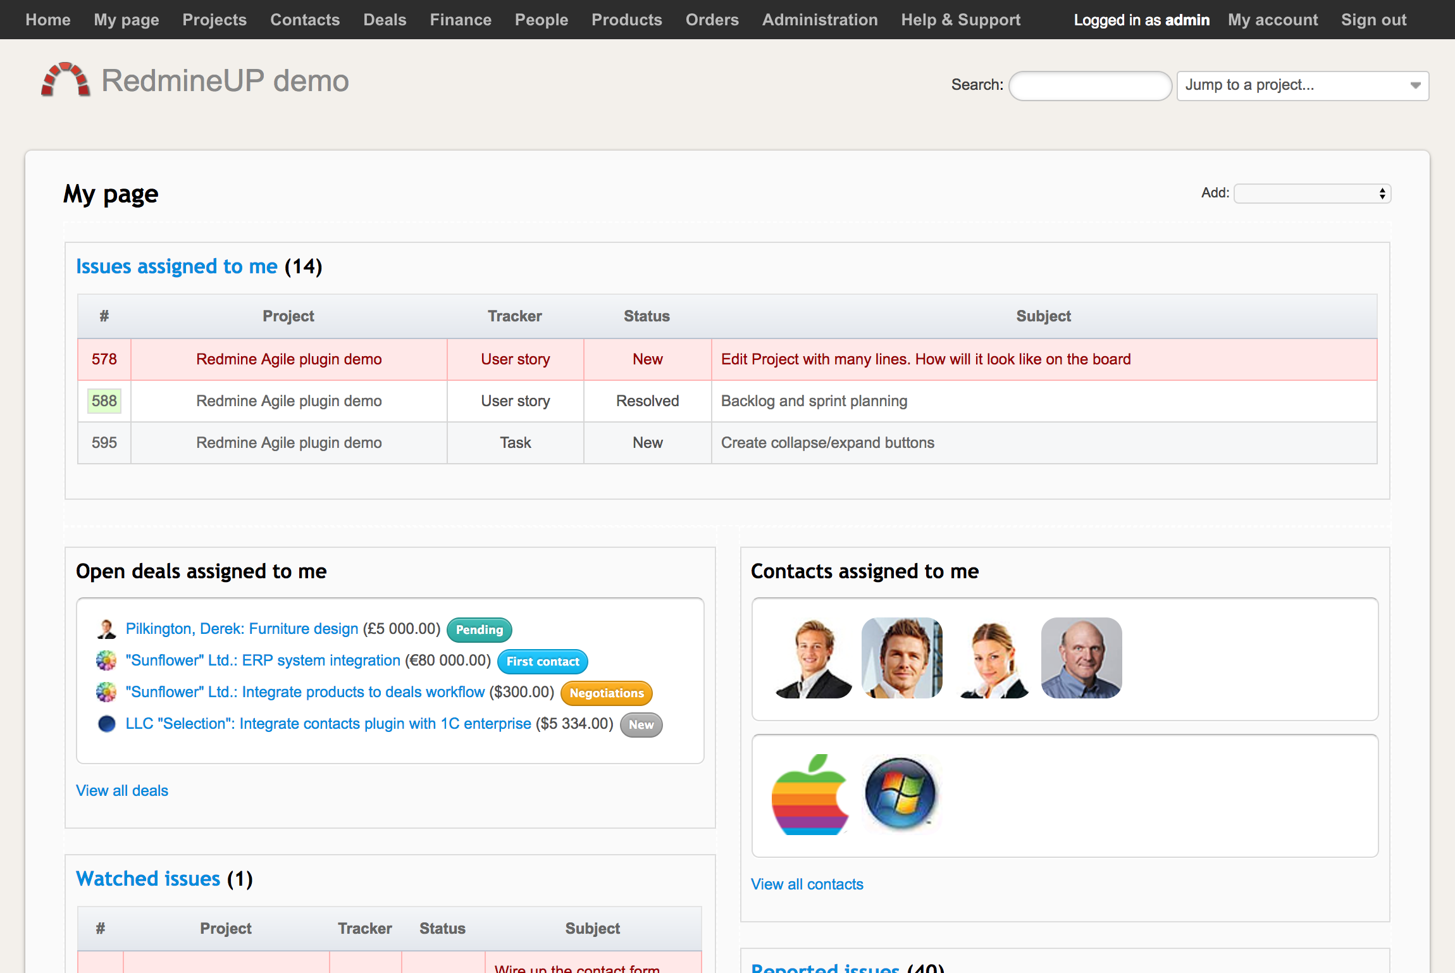Click Issues assigned to me heading link
The image size is (1455, 973).
(176, 266)
